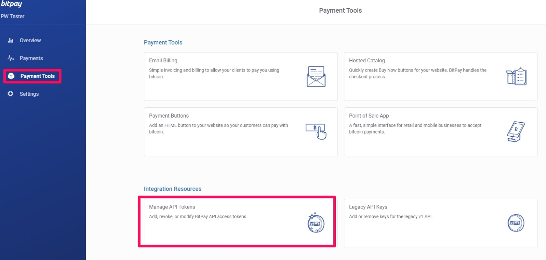The width and height of the screenshot is (546, 260).
Task: Go to Payments in the sidebar
Action: 31,58
